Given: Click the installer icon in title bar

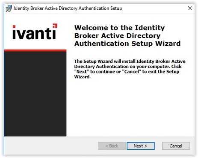Looking at the screenshot, I should [x=9, y=8].
